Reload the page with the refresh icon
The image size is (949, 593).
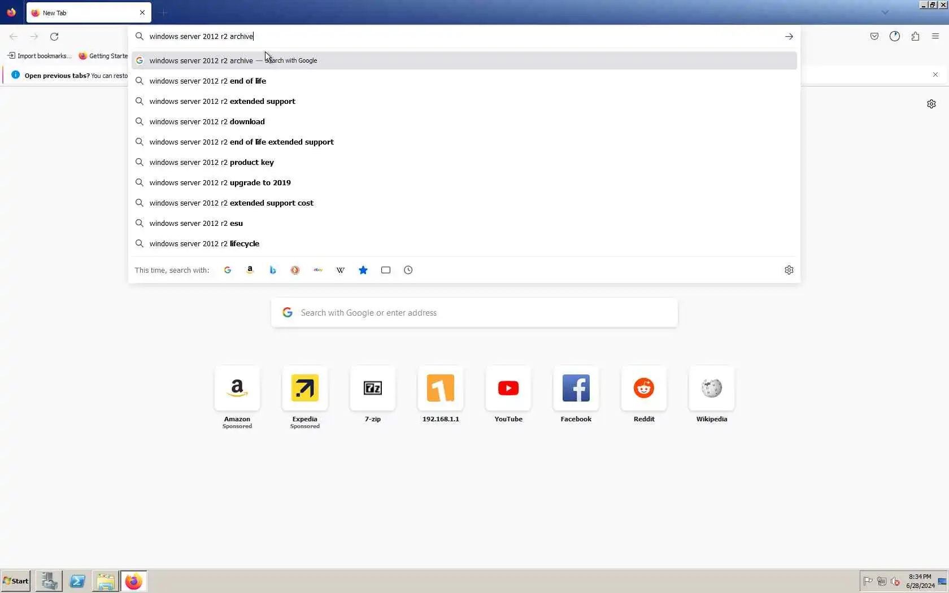(x=54, y=37)
